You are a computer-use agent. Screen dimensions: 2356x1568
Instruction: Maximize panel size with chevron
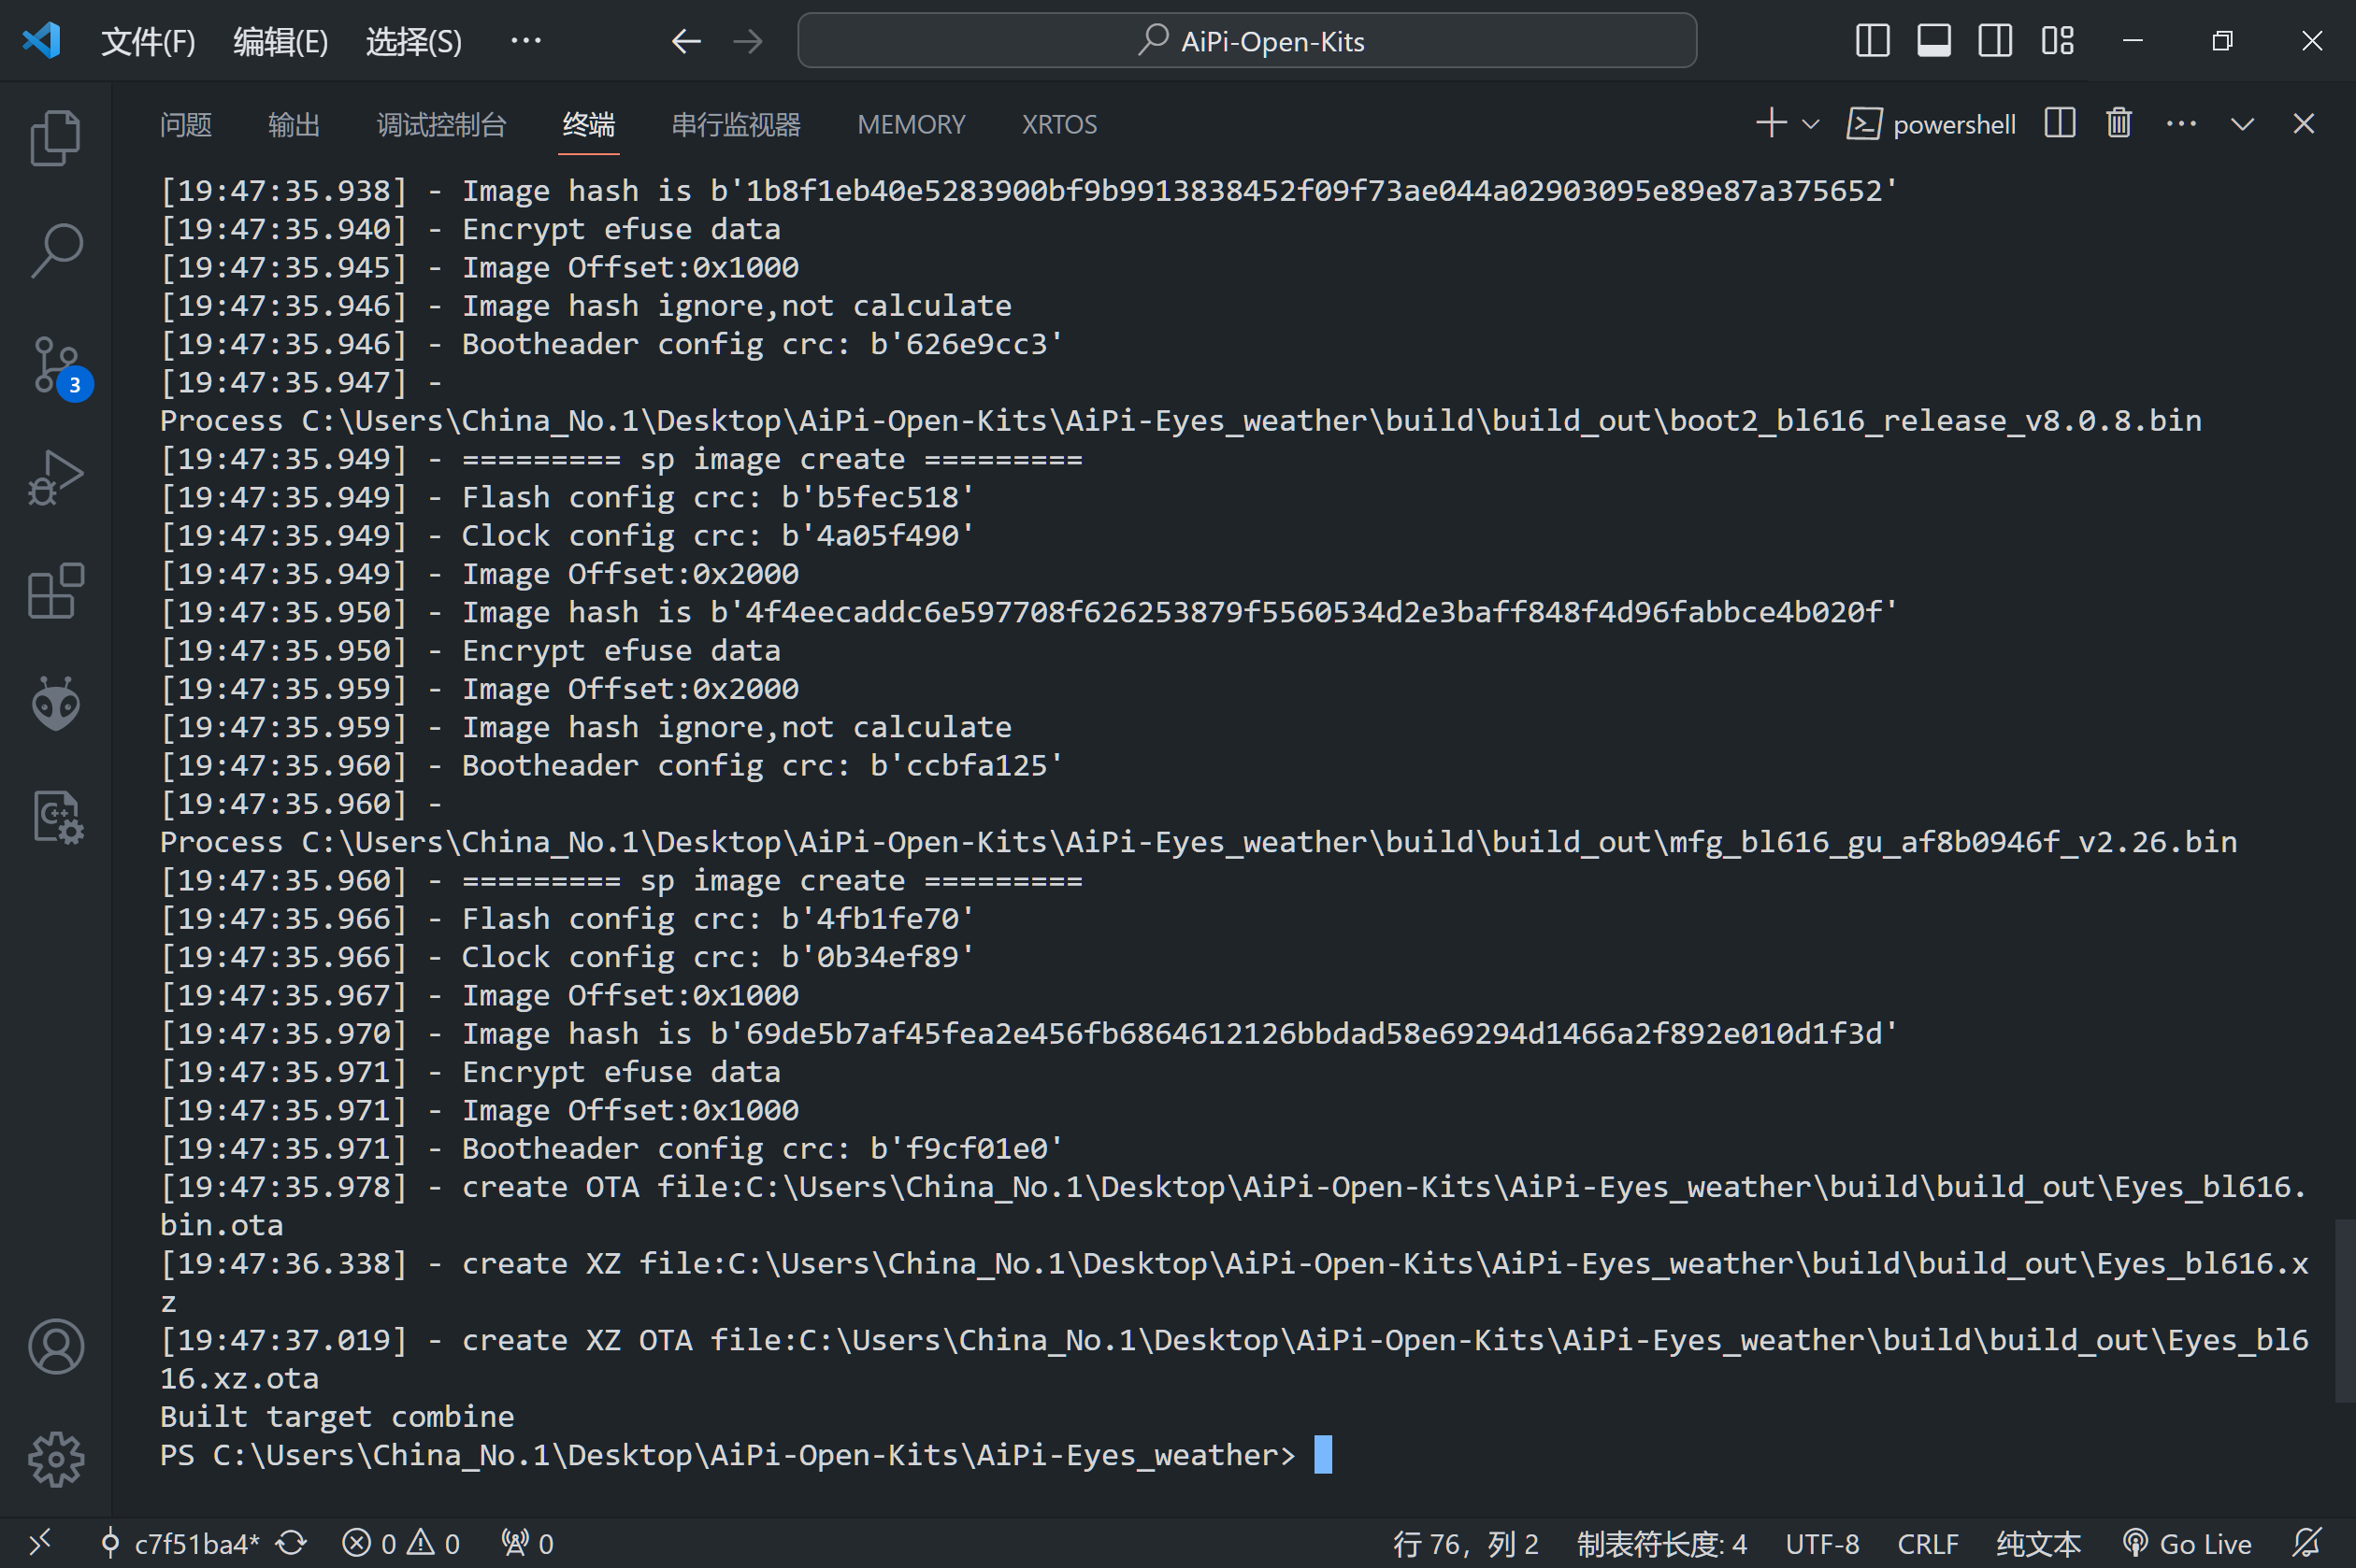point(2242,124)
